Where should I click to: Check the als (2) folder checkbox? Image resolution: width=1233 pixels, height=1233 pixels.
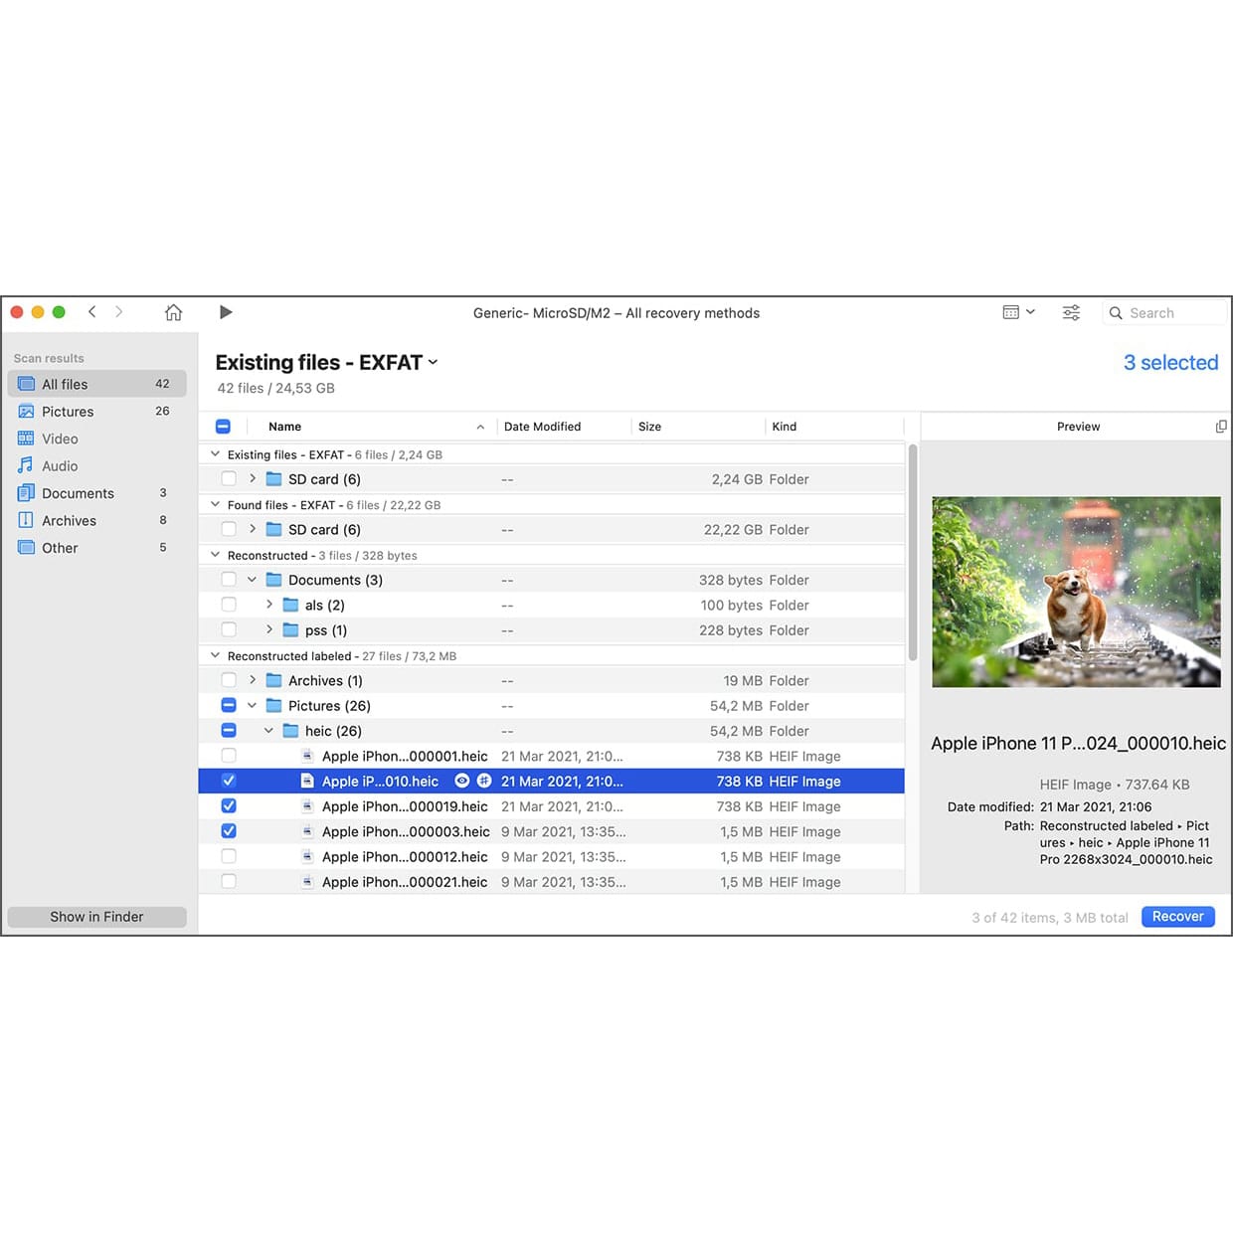tap(229, 605)
